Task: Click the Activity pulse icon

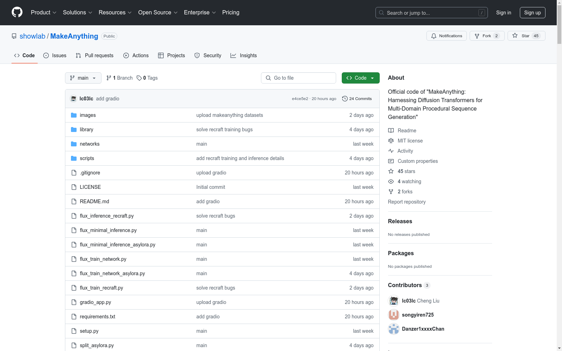Action: [391, 151]
